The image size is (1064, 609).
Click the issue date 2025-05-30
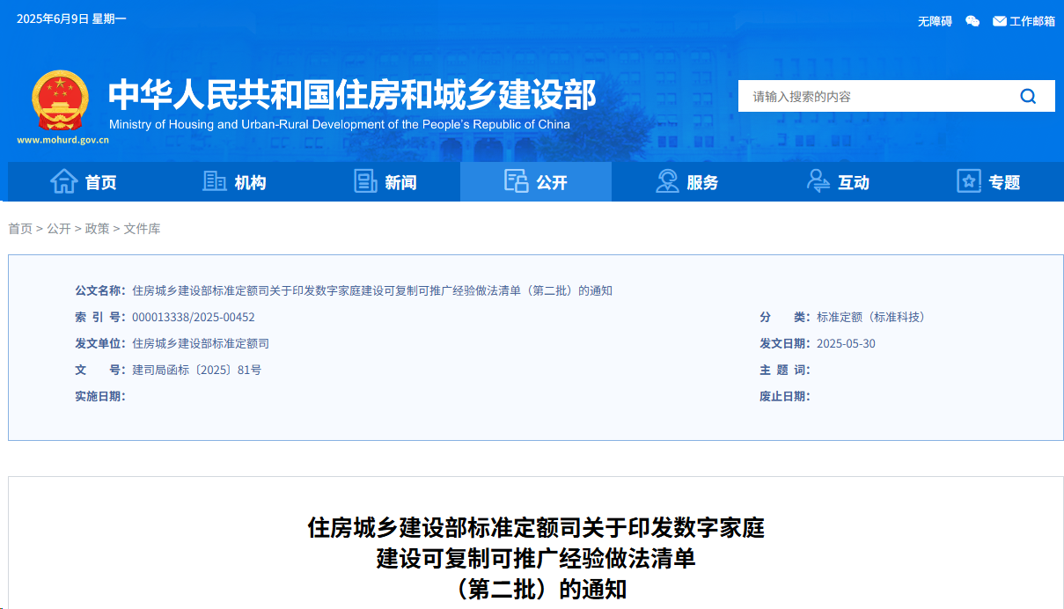pos(846,343)
